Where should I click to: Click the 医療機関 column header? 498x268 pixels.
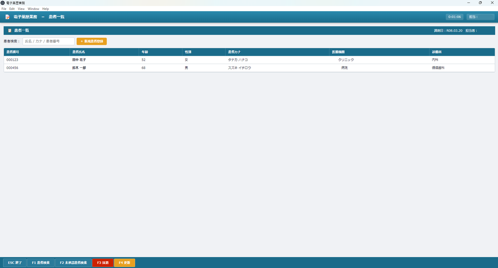tap(379, 52)
